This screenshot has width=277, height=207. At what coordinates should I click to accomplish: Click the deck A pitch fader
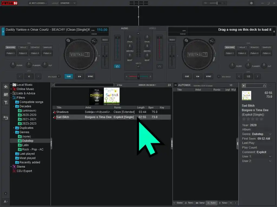click(105, 56)
